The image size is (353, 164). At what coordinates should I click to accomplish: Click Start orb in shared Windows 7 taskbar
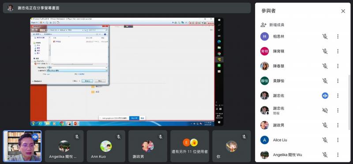34,124
